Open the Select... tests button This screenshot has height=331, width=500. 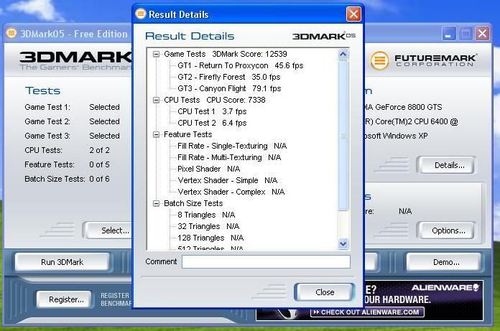108,230
